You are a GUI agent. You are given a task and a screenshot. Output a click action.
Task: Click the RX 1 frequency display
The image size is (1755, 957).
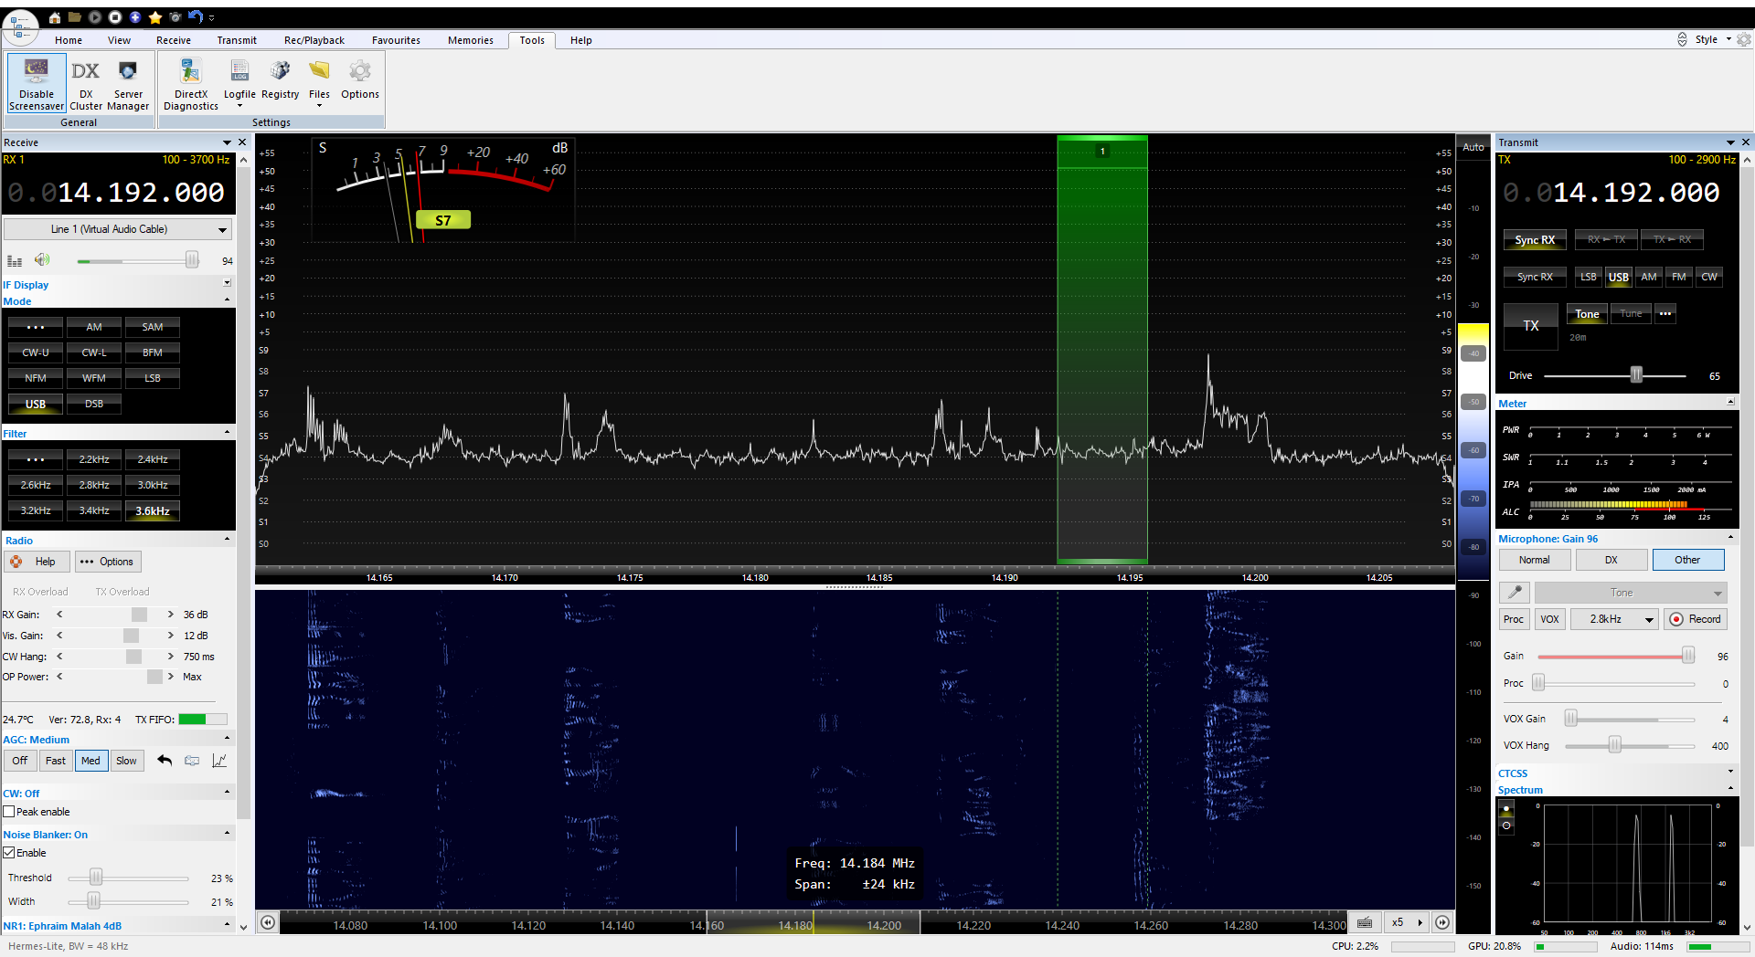point(117,193)
